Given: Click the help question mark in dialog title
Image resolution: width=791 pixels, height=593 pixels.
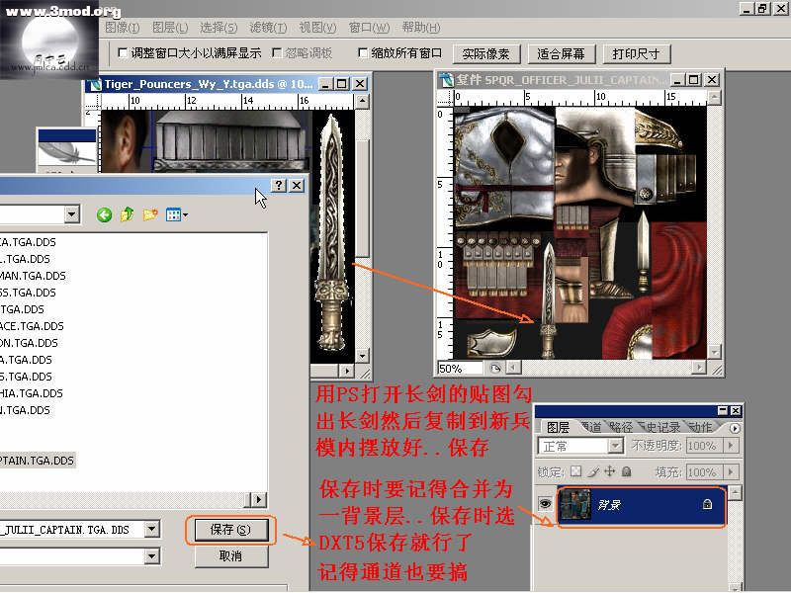Looking at the screenshot, I should (x=280, y=185).
